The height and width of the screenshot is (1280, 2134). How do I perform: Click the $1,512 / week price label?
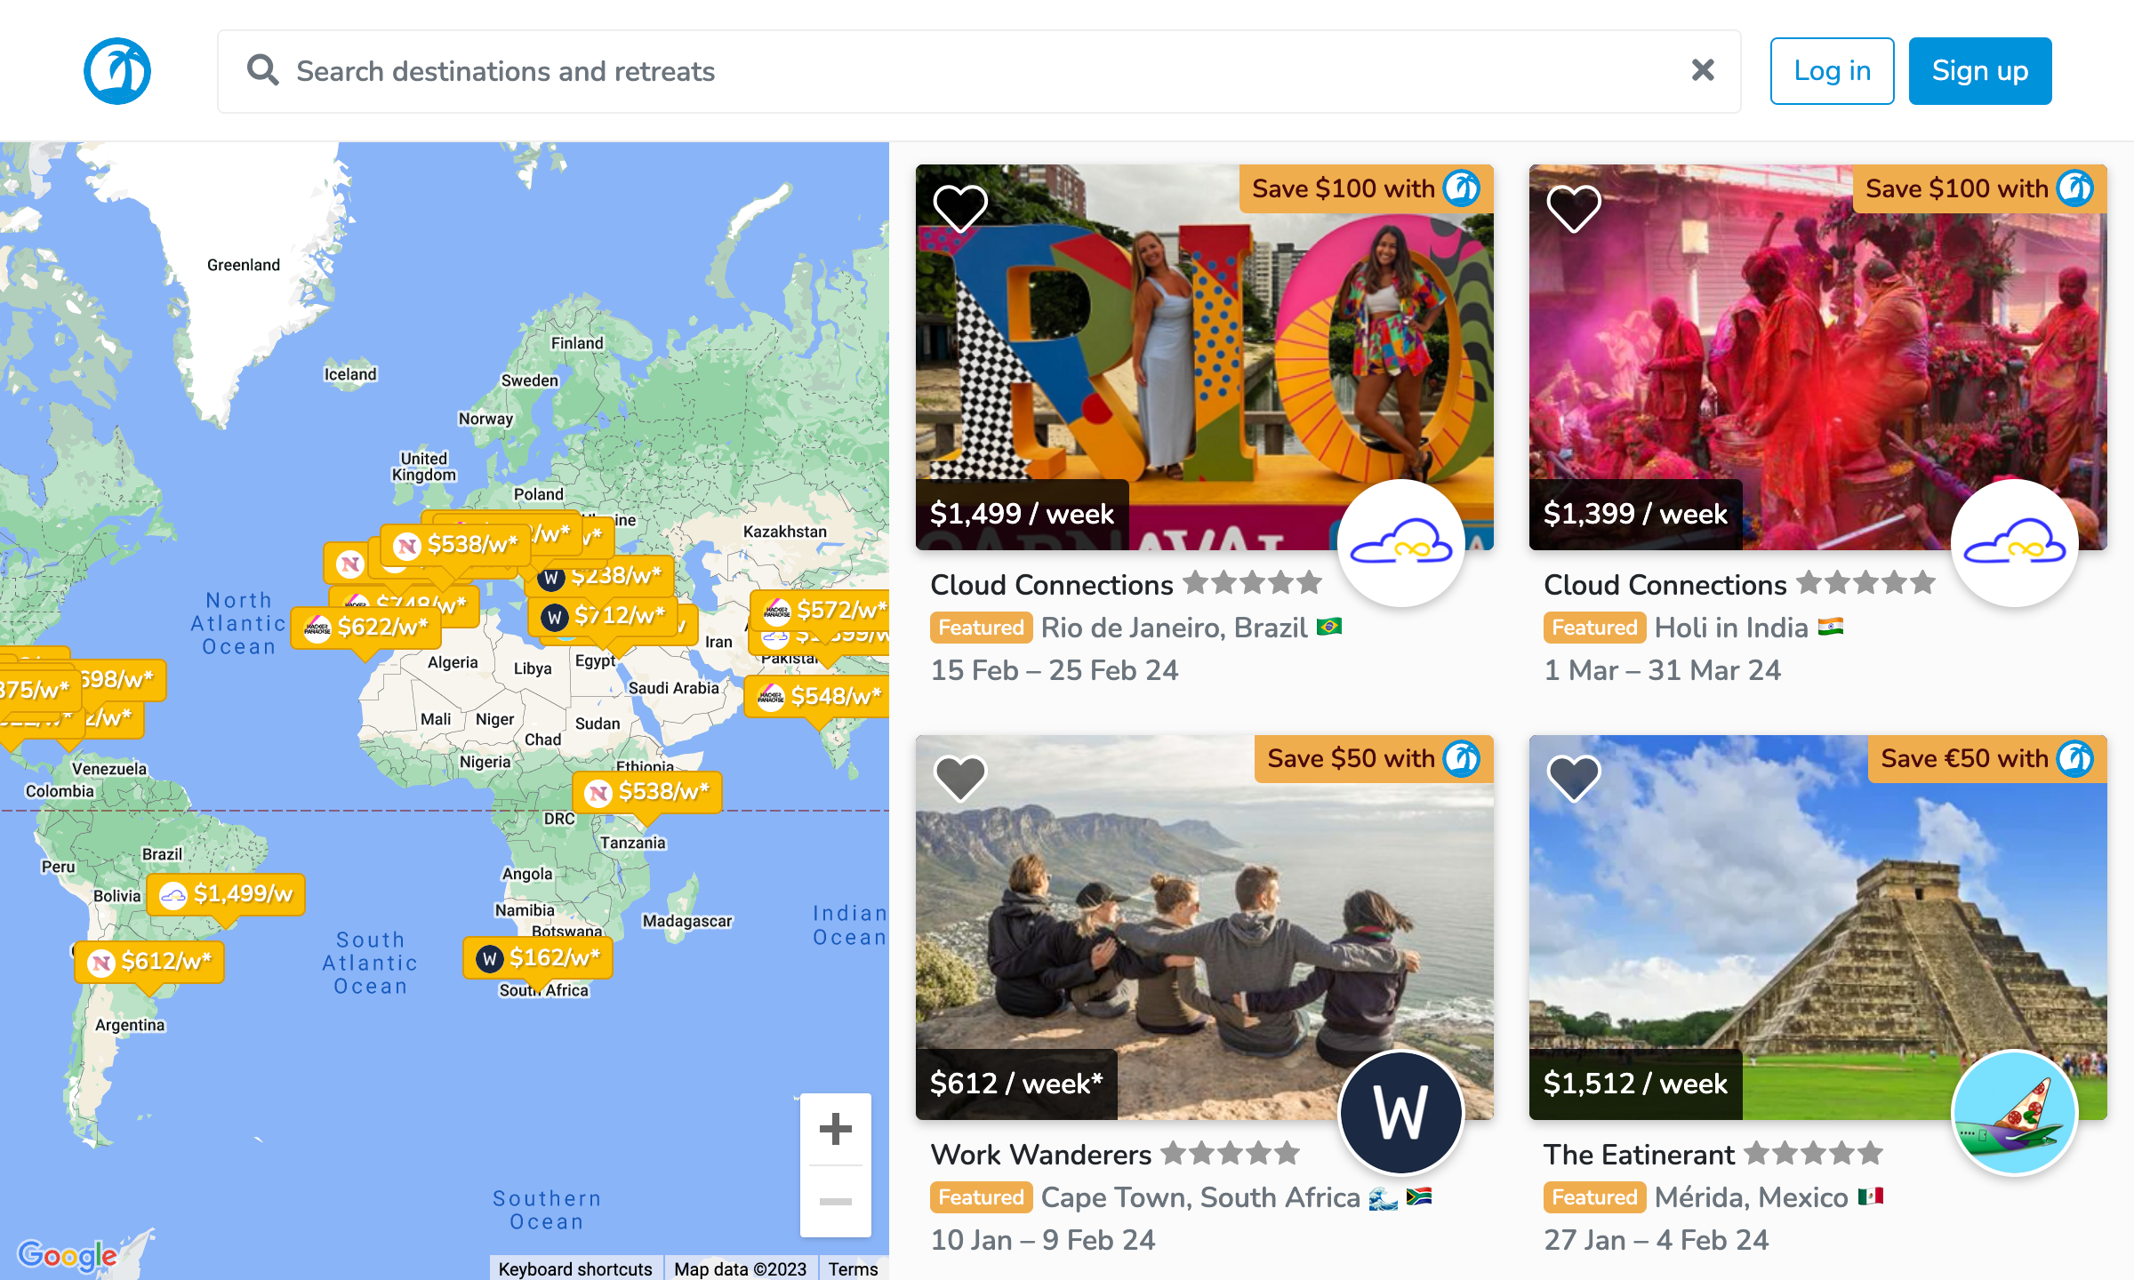click(x=1635, y=1084)
